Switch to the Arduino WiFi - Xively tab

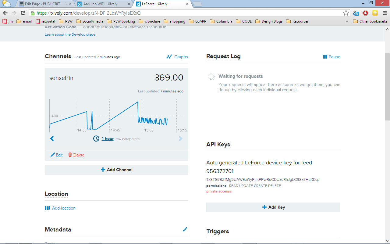pyautogui.click(x=104, y=4)
